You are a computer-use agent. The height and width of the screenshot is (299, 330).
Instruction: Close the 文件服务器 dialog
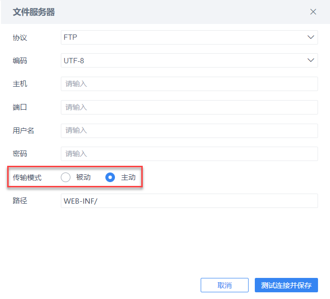click(x=313, y=12)
